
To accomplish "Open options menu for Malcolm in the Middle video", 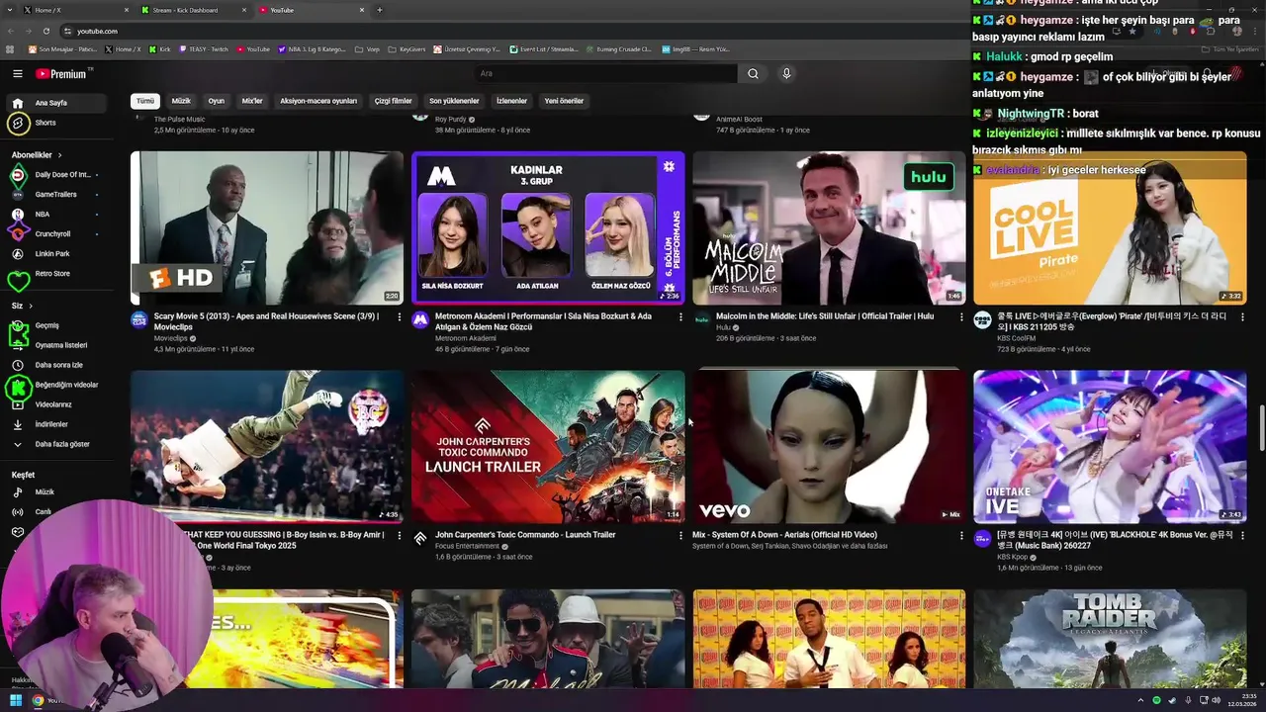I will click(961, 316).
